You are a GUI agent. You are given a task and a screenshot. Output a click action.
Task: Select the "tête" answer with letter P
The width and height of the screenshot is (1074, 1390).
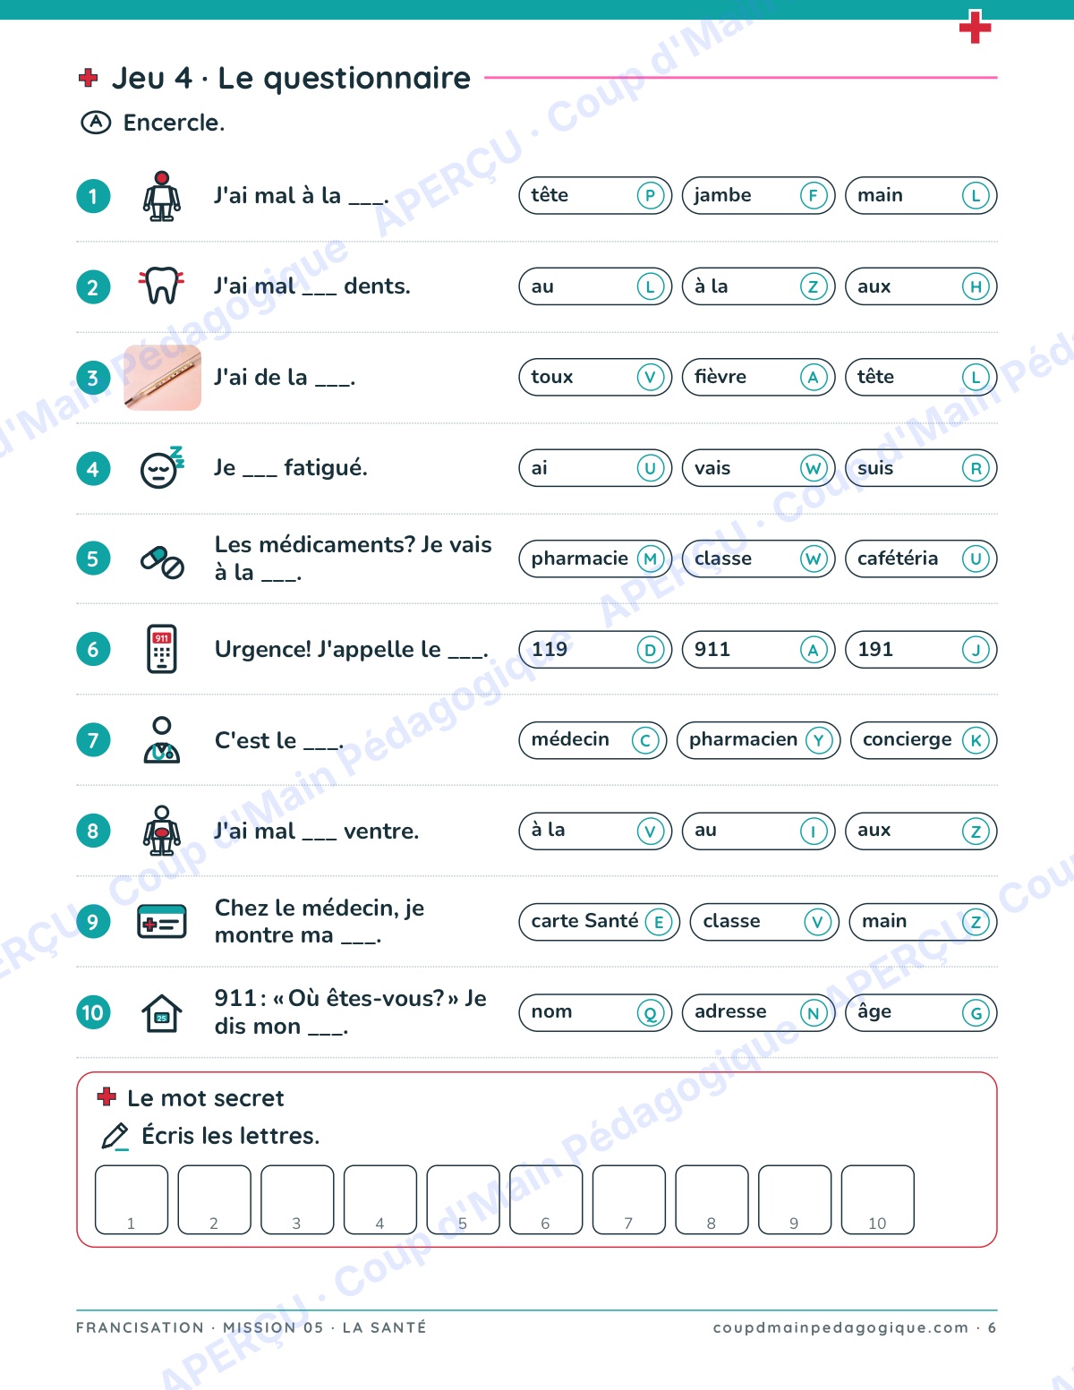pos(595,196)
